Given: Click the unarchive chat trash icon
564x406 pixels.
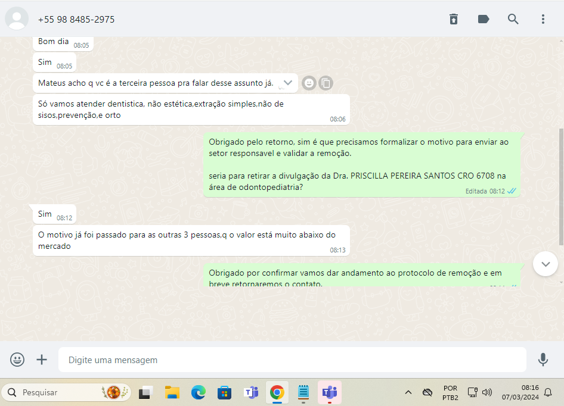Looking at the screenshot, I should [x=454, y=19].
